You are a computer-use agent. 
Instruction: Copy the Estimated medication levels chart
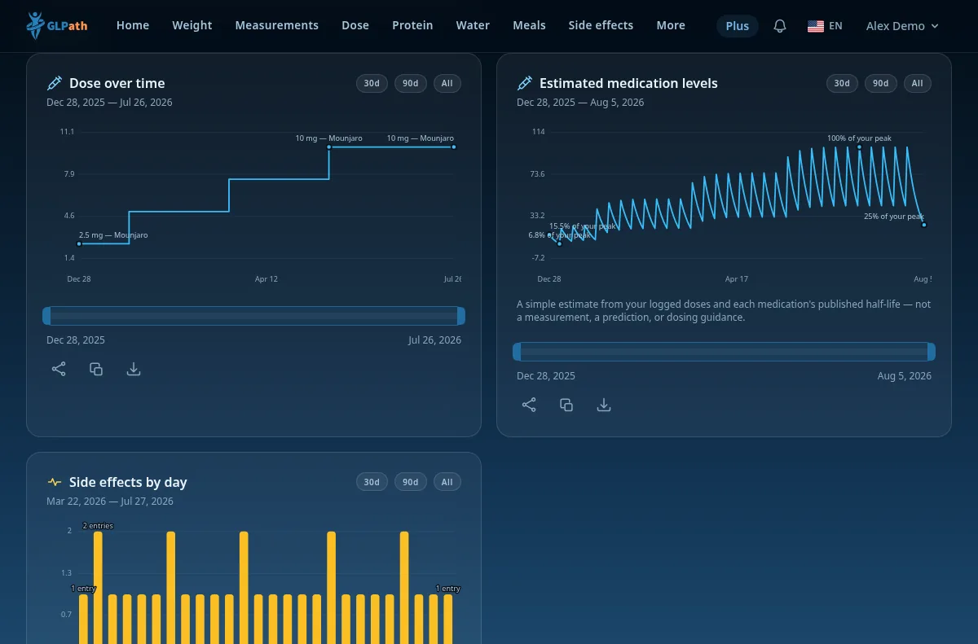[566, 405]
